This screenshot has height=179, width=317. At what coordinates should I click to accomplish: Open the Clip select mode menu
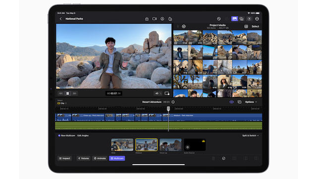coord(62,103)
